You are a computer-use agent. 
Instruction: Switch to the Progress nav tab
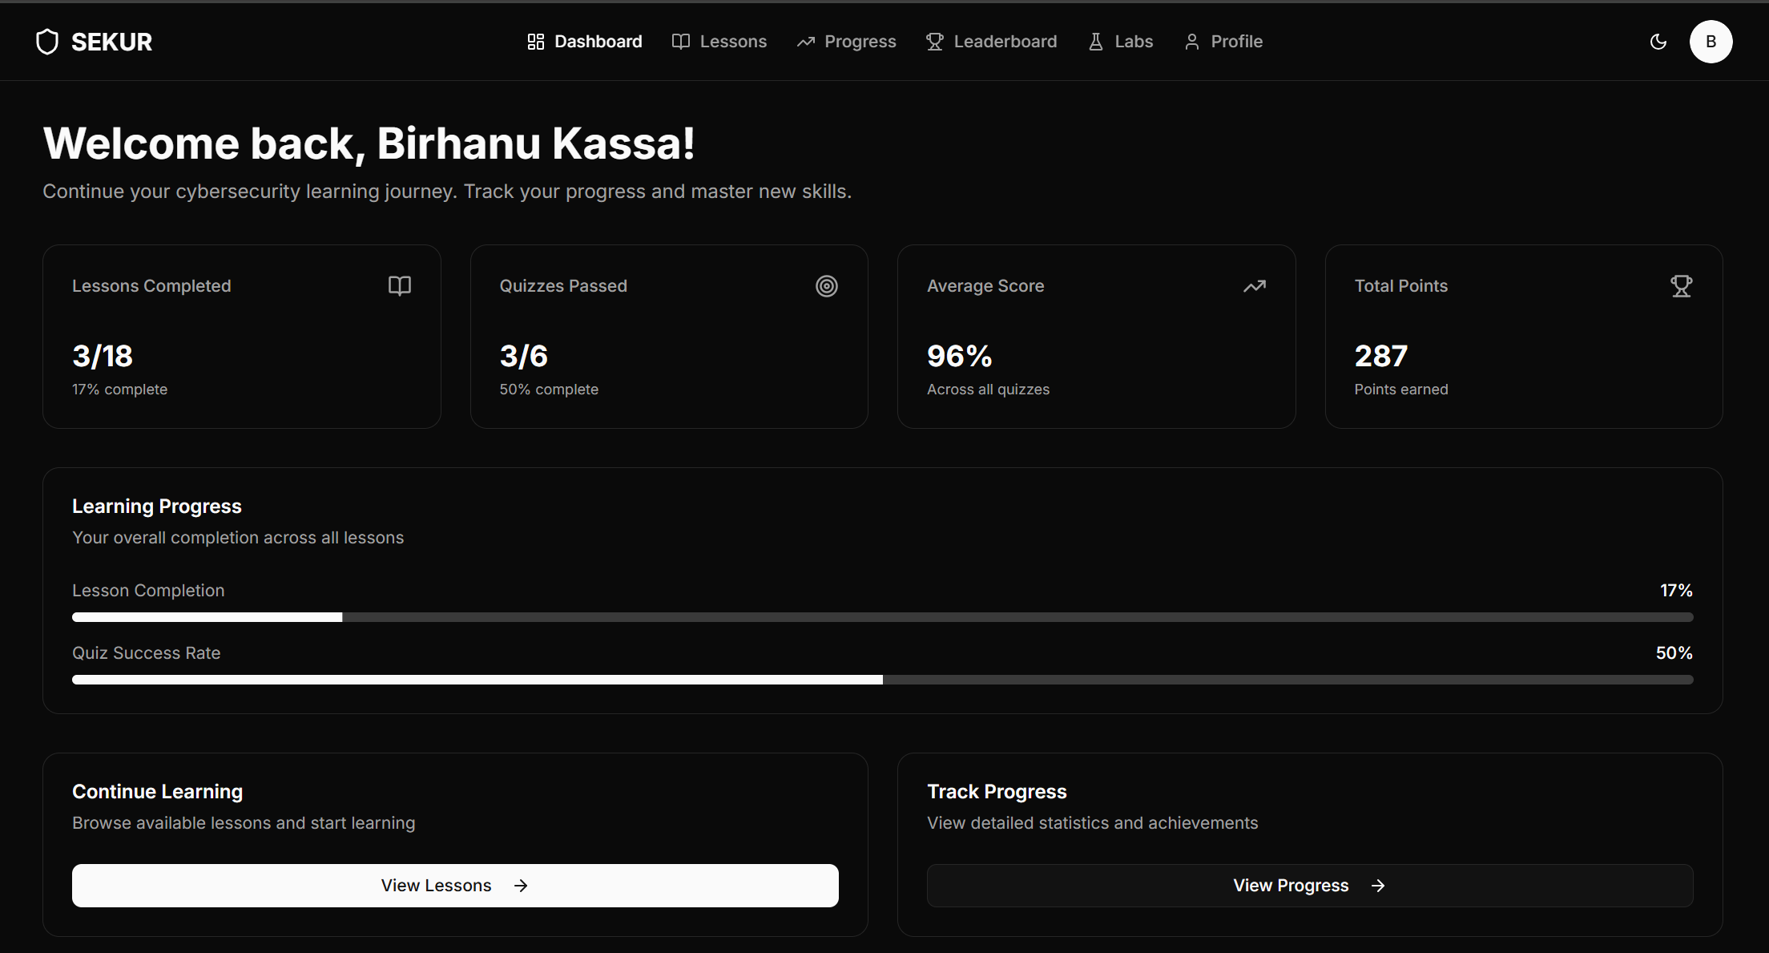846,42
